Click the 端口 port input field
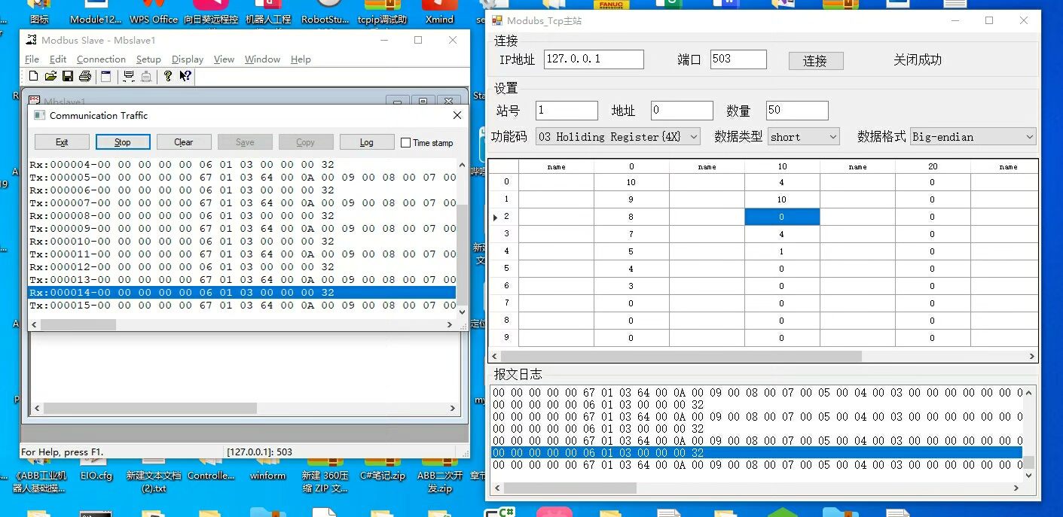The image size is (1063, 517). [x=738, y=59]
